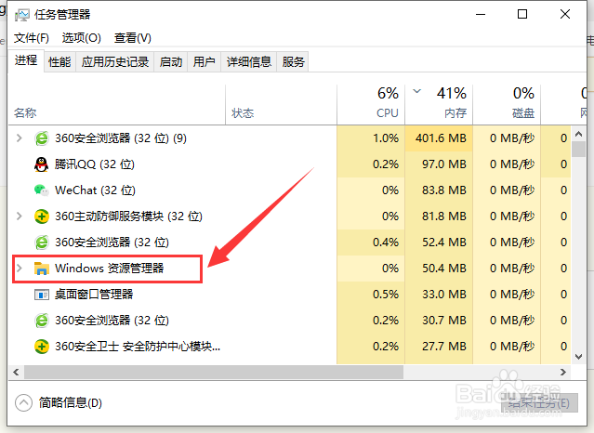Click the 结束任务(E) button
The image size is (594, 433).
pyautogui.click(x=539, y=403)
